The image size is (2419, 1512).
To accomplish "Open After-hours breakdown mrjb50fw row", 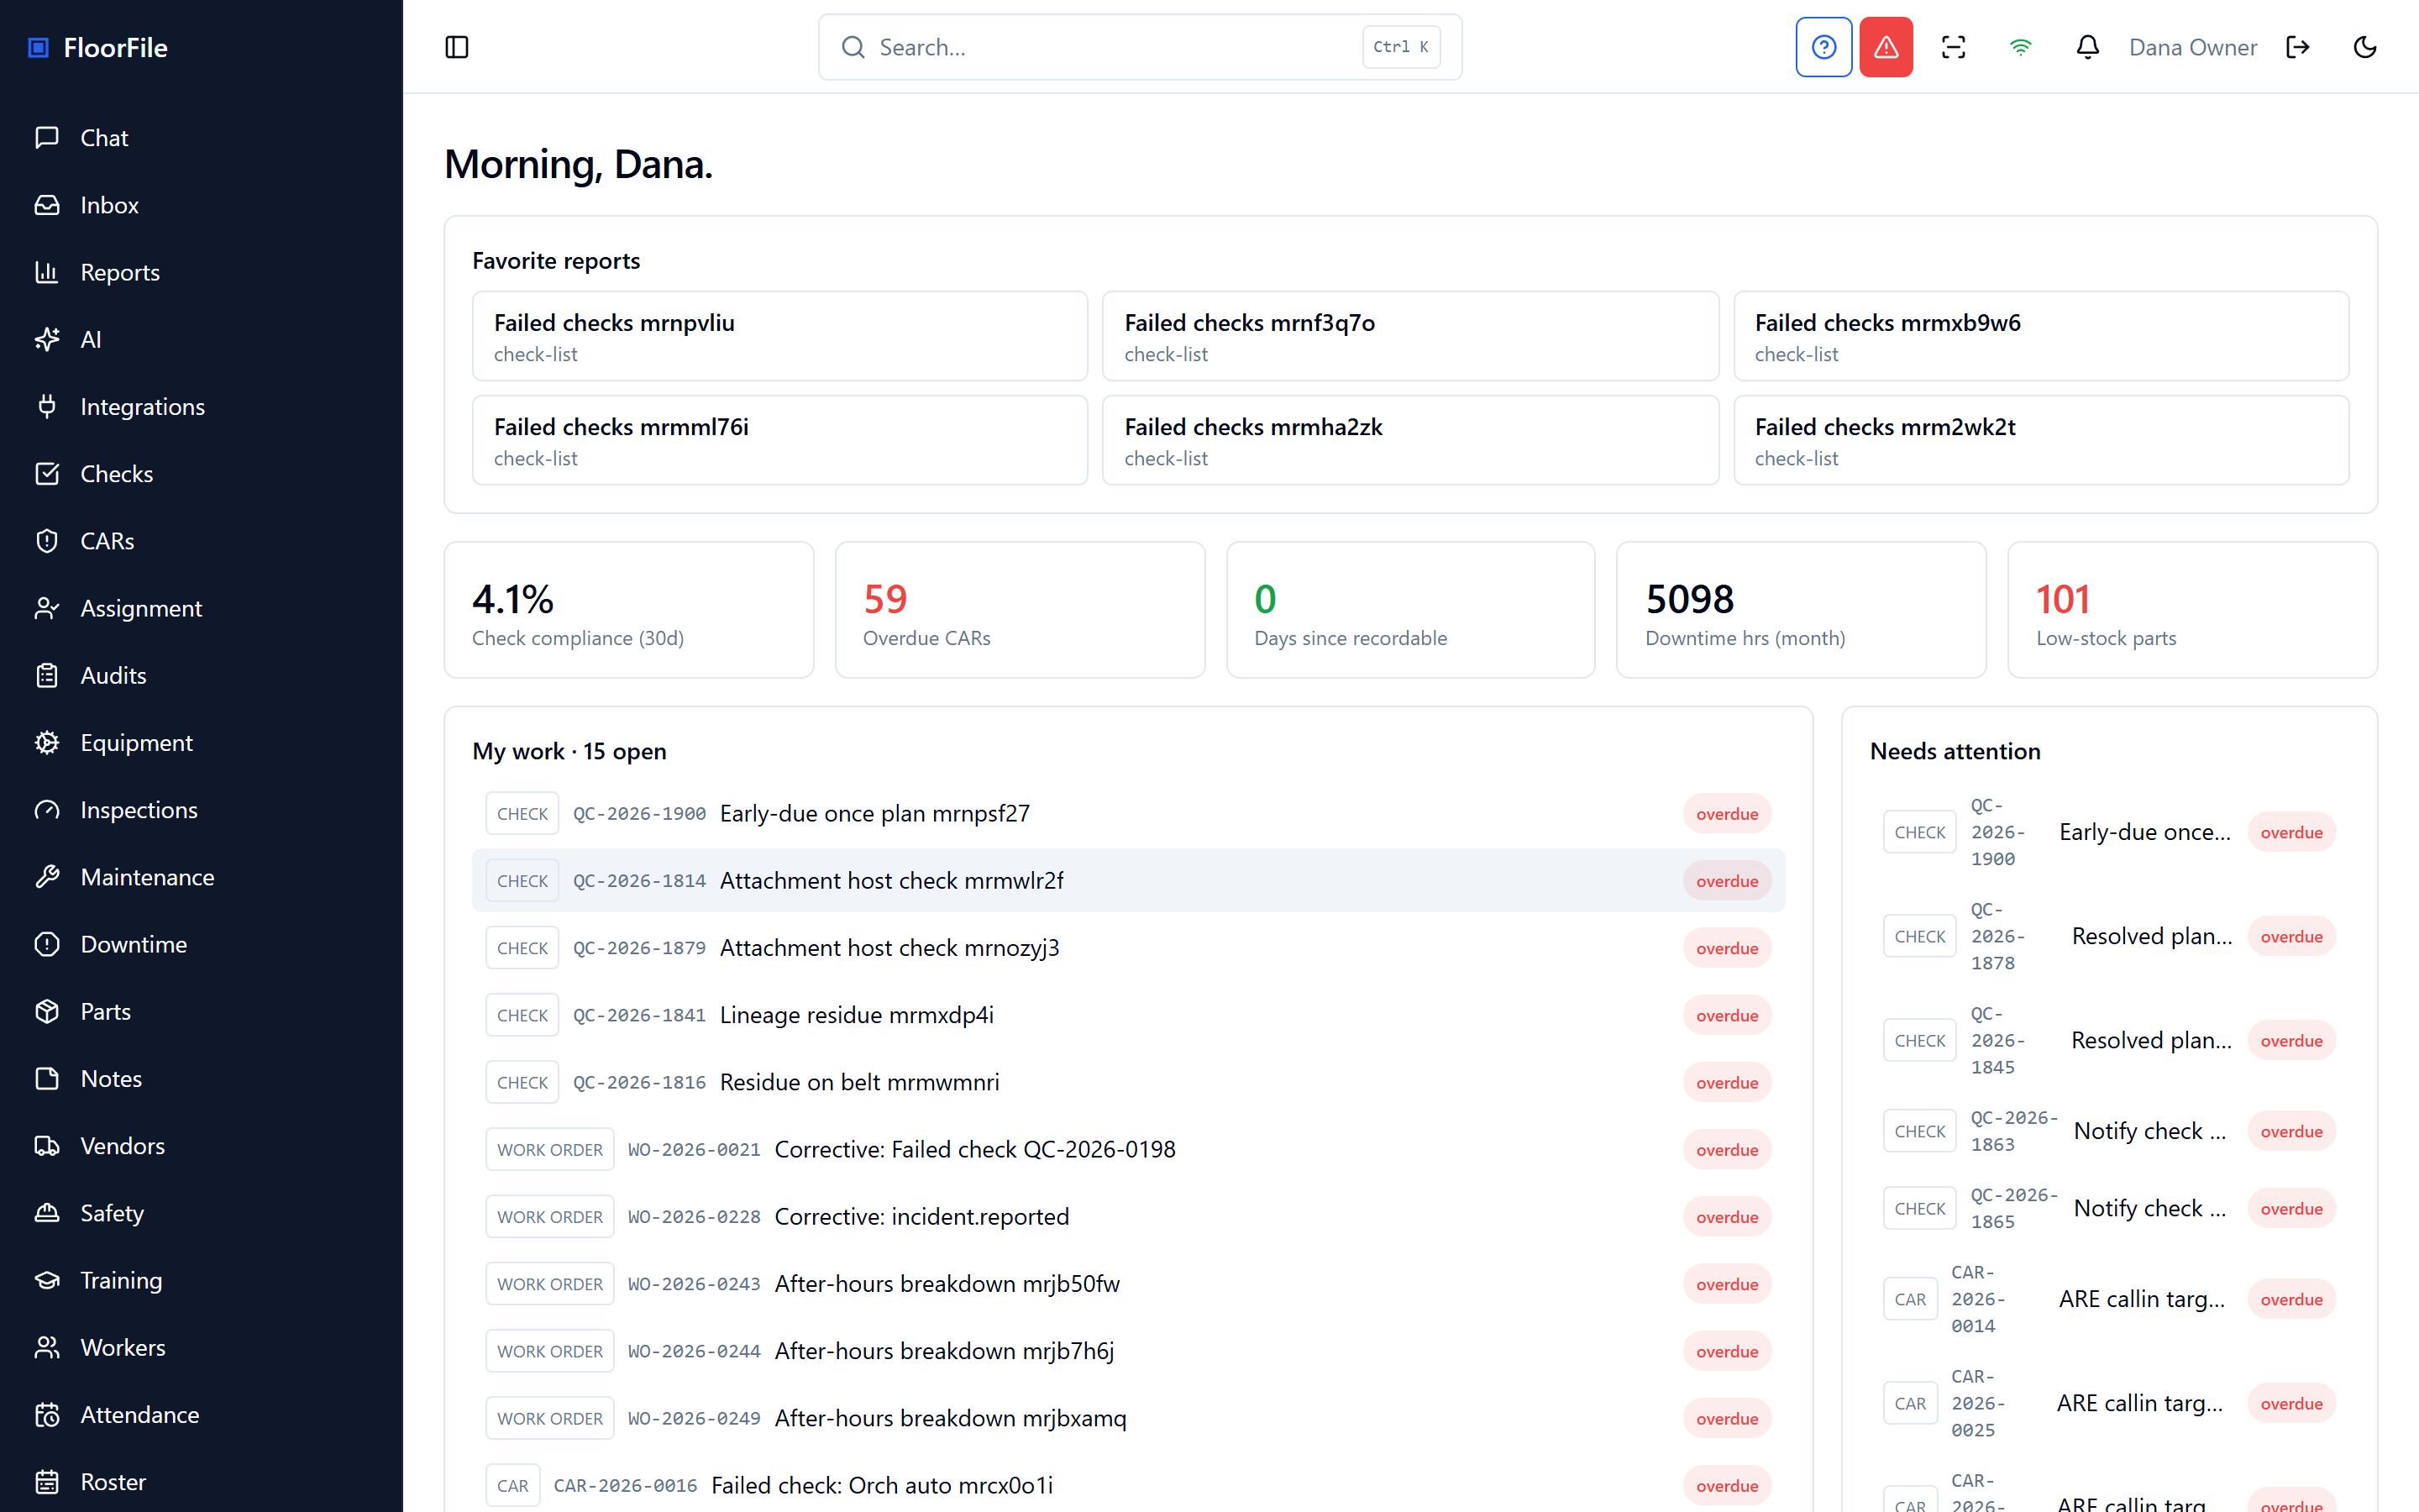I will pos(1127,1283).
